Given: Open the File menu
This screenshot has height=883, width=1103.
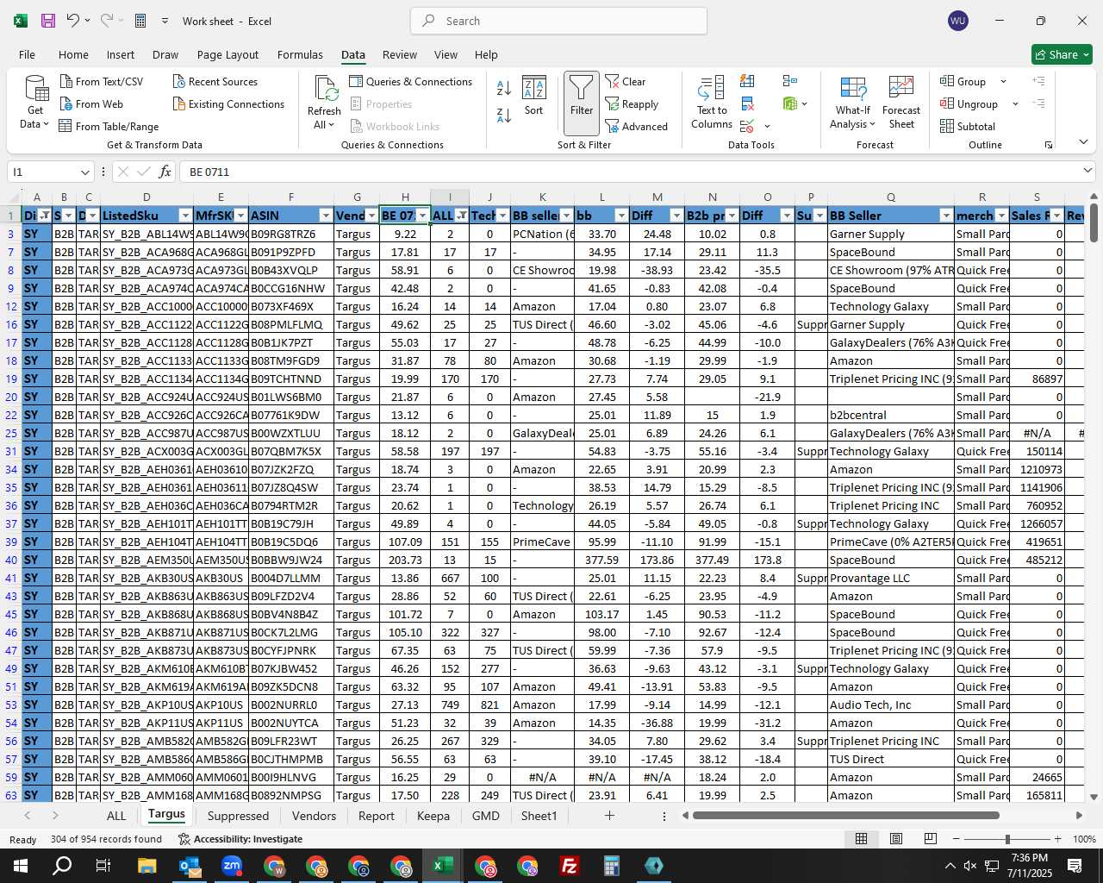Looking at the screenshot, I should (28, 54).
